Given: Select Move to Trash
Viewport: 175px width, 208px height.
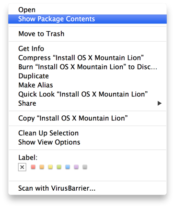Looking at the screenshot, I should tap(87, 34).
